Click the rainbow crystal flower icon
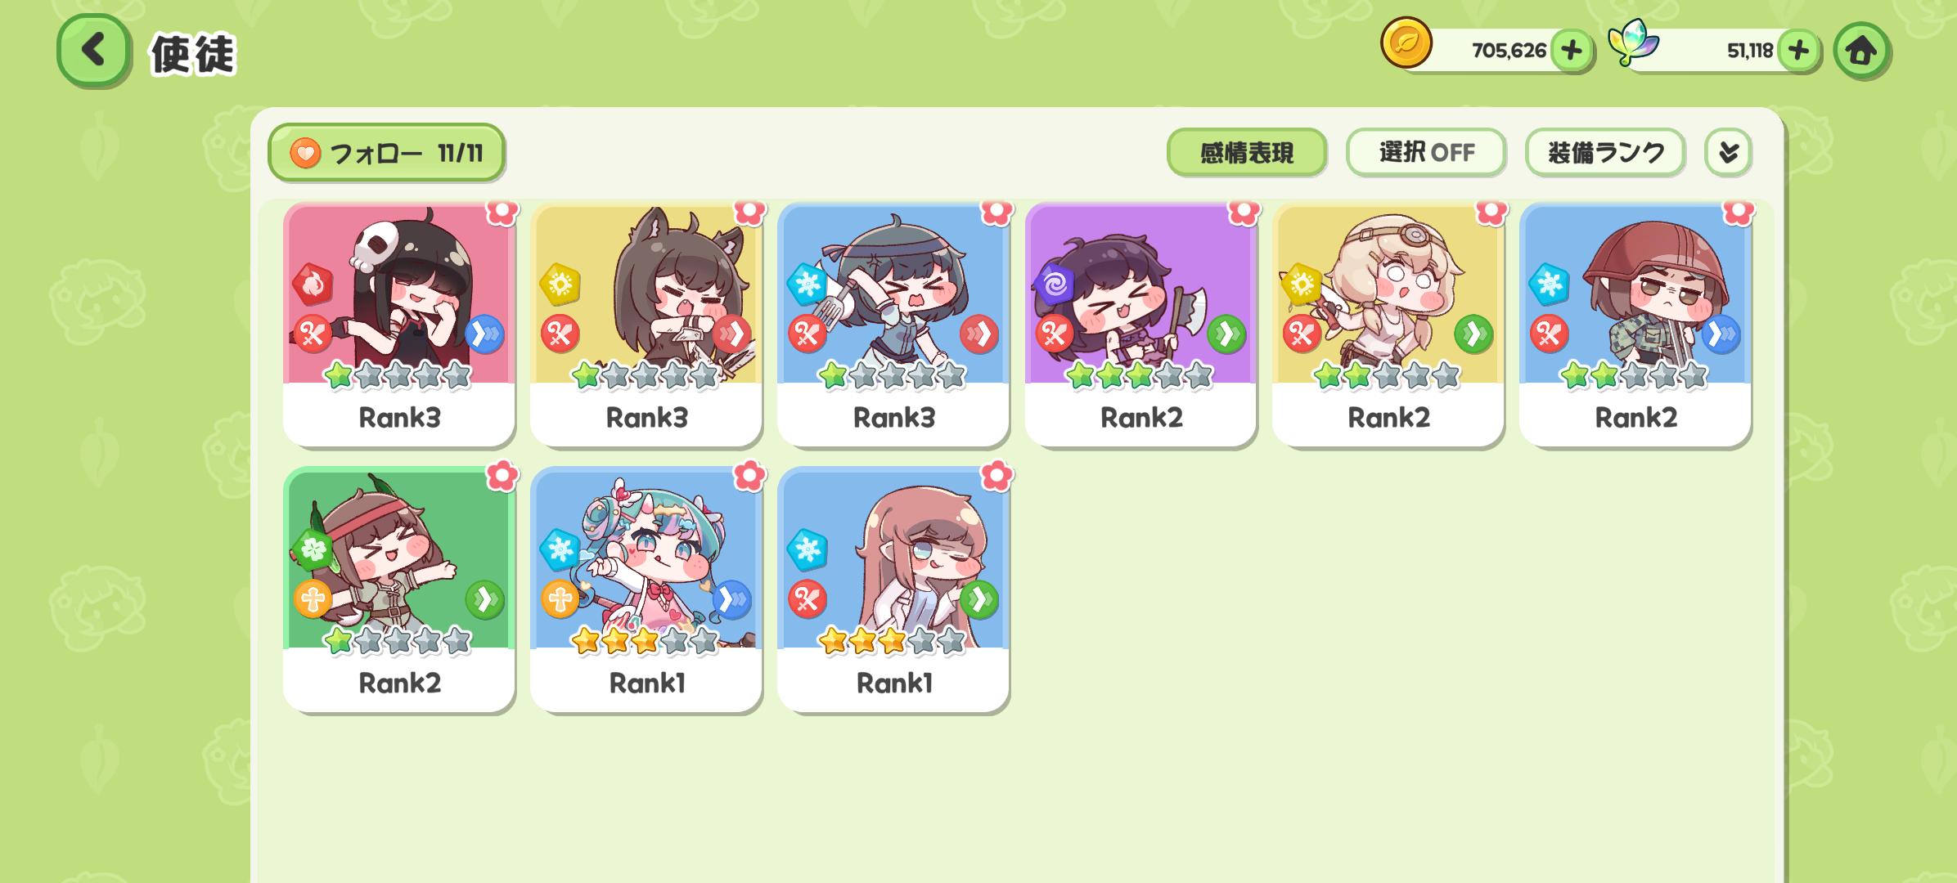The width and height of the screenshot is (1957, 883). click(1633, 43)
